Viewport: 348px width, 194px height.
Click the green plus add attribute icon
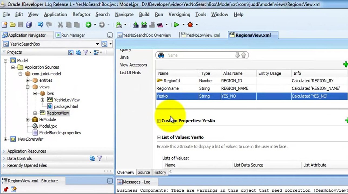pos(345,64)
